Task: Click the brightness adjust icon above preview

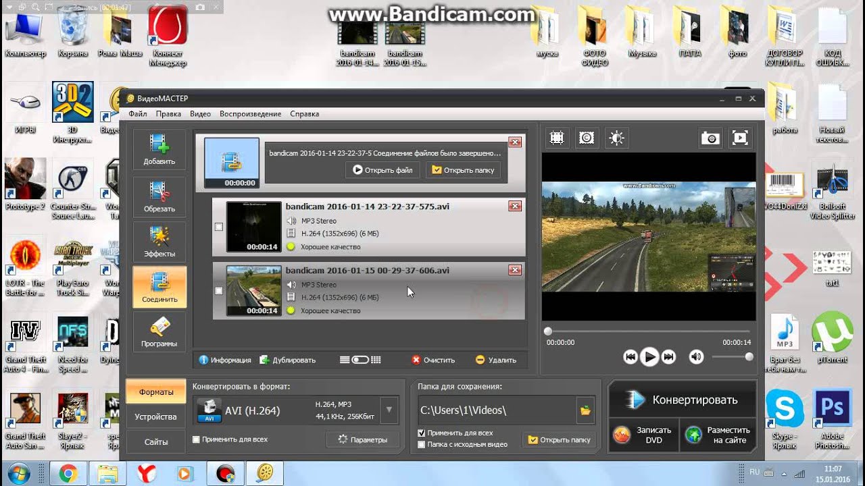Action: (x=616, y=138)
